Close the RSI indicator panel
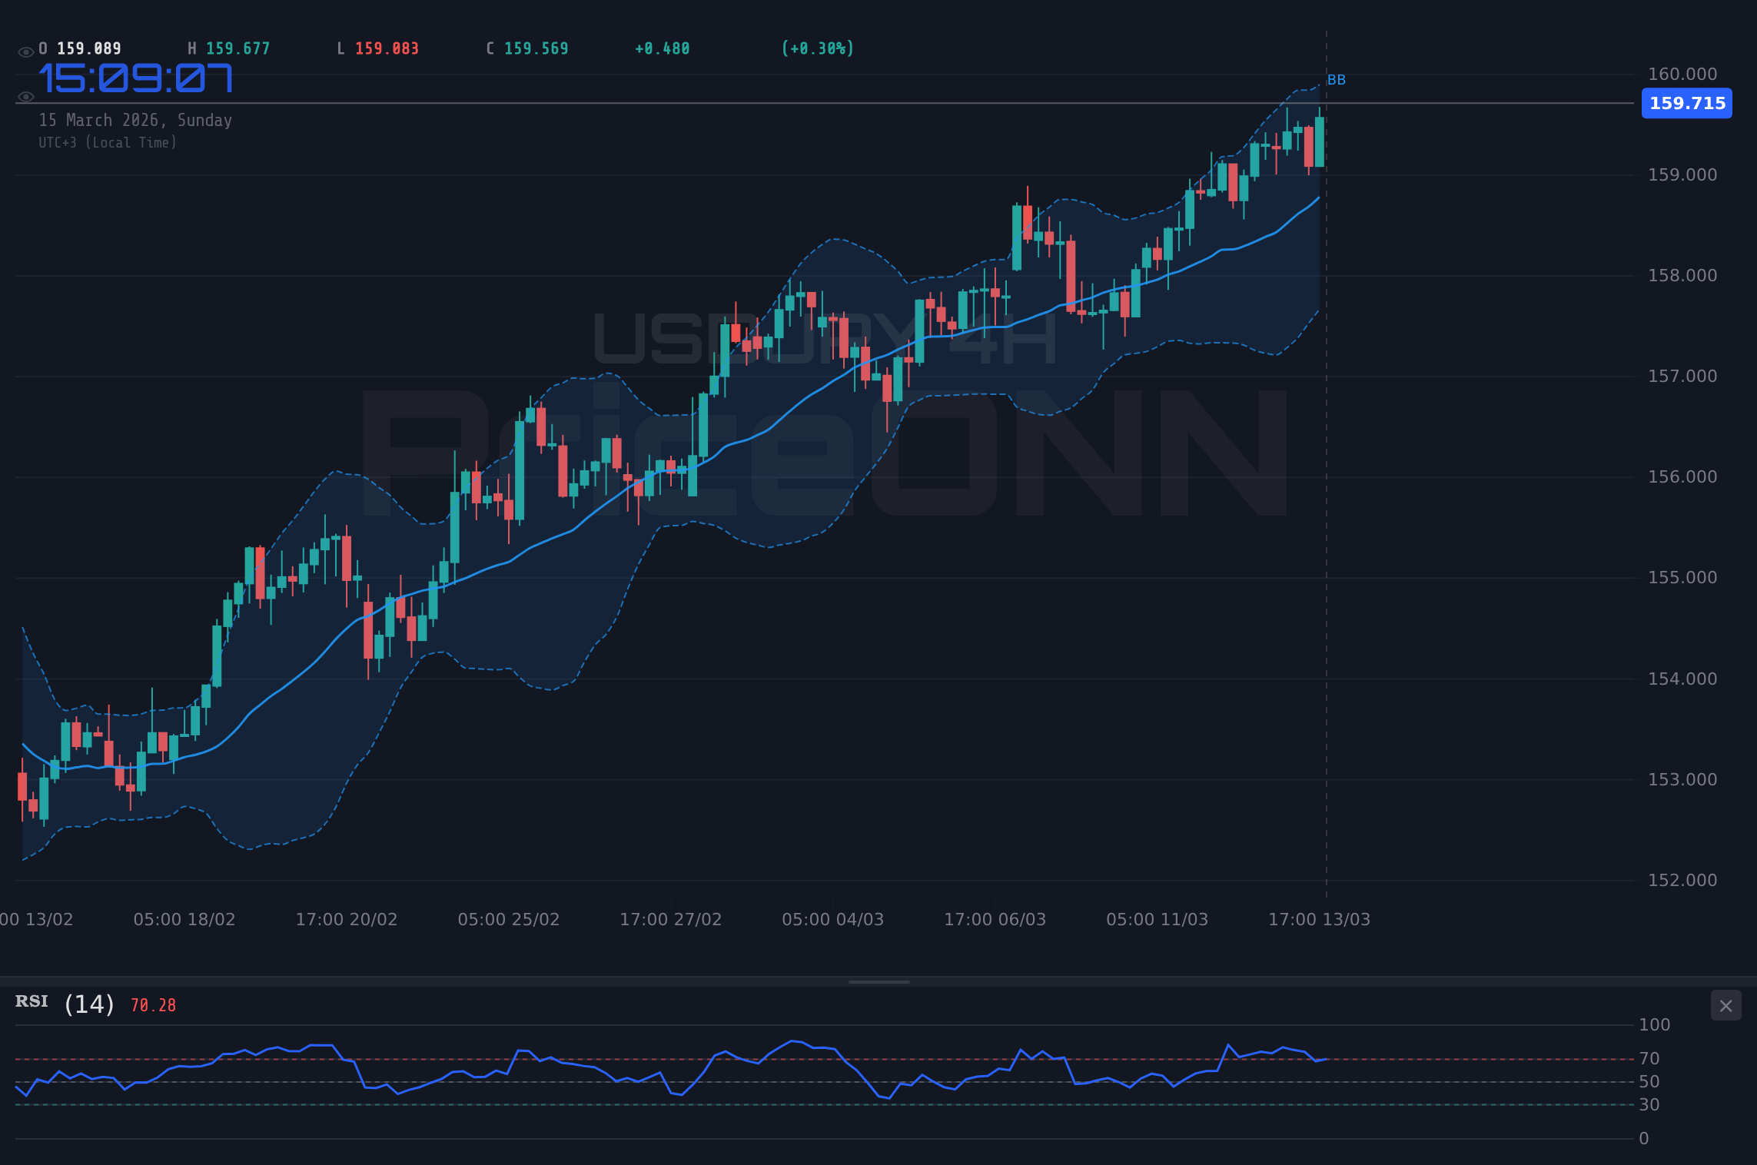The width and height of the screenshot is (1757, 1165). [x=1725, y=1005]
